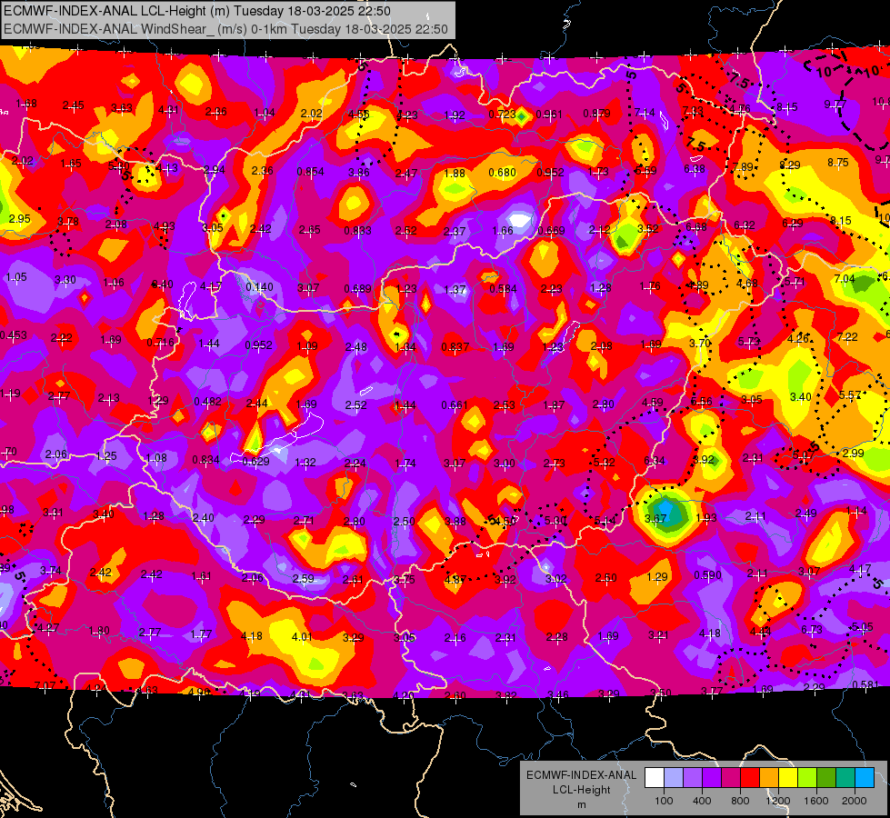Screen dimensions: 890x818
Task: Select the orange legend color swatch
Action: (769, 778)
